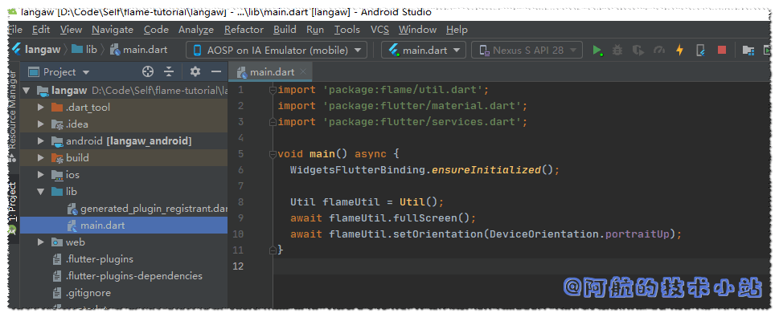This screenshot has width=779, height=317.
Task: Click the folder icon beside lib breadcrumb
Action: (77, 50)
